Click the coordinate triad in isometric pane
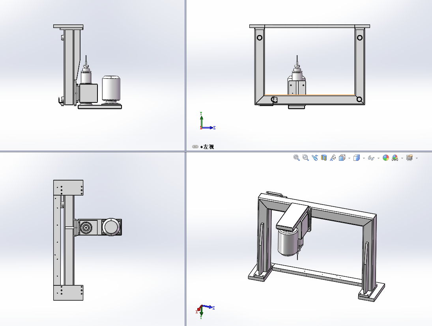Image resolution: width=432 pixels, height=326 pixels. 205,311
